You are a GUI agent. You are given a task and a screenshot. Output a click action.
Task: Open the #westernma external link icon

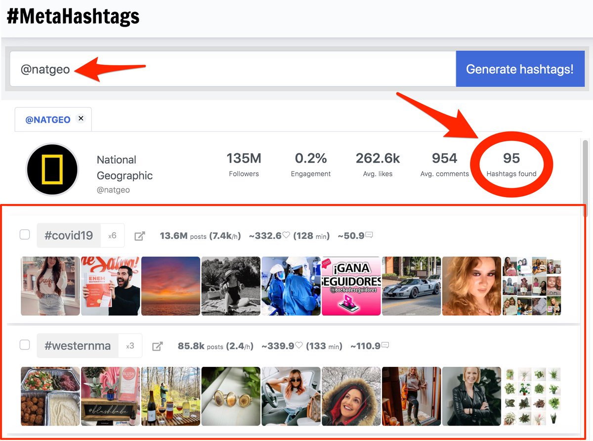157,346
